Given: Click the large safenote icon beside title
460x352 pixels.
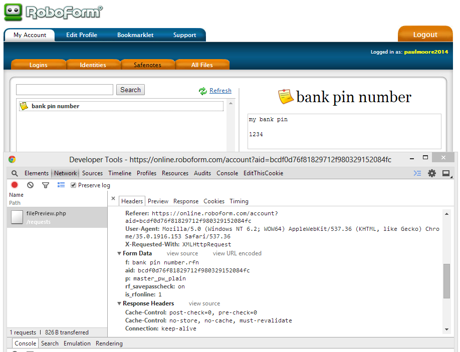Looking at the screenshot, I should point(286,97).
